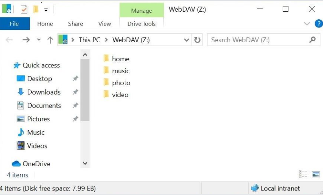Open the Help question mark icon
The height and width of the screenshot is (196, 323).
tap(318, 24)
